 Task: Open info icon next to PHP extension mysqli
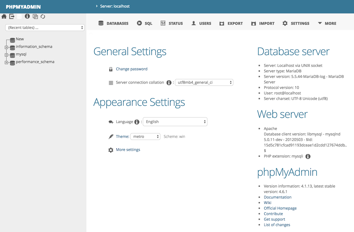pyautogui.click(x=308, y=157)
